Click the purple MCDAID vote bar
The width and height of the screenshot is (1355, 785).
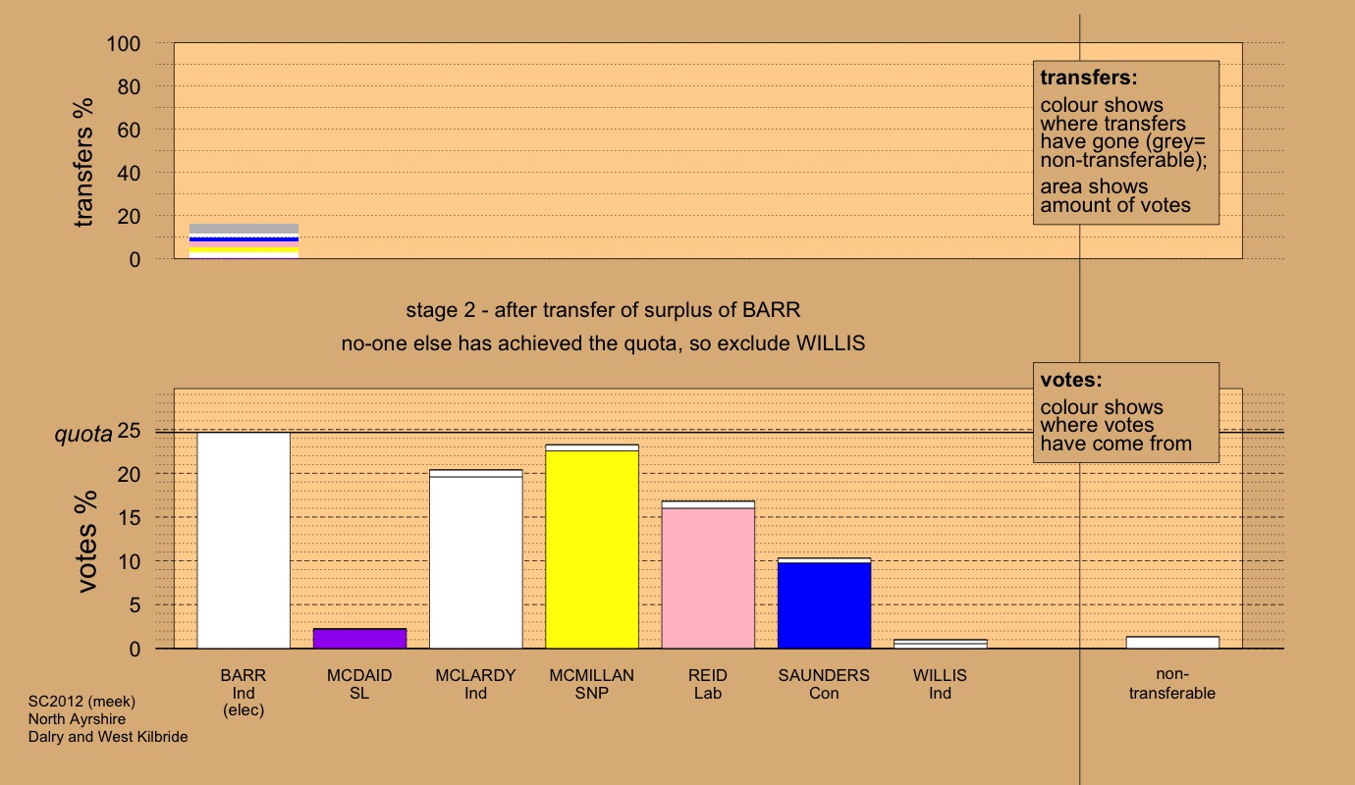pos(359,638)
